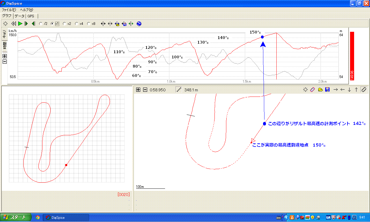The width and height of the screenshot is (370, 222).
Task: Select the x1 playback speed
Action: click(55, 24)
